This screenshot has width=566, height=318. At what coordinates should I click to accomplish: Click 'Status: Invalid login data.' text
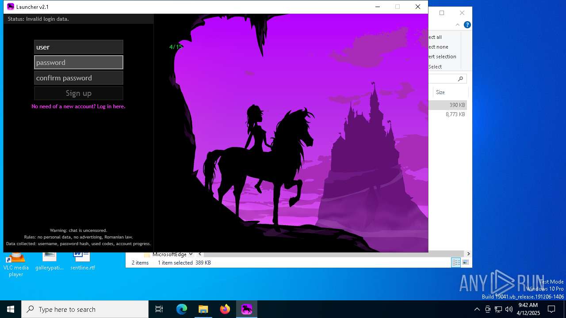[x=38, y=19]
